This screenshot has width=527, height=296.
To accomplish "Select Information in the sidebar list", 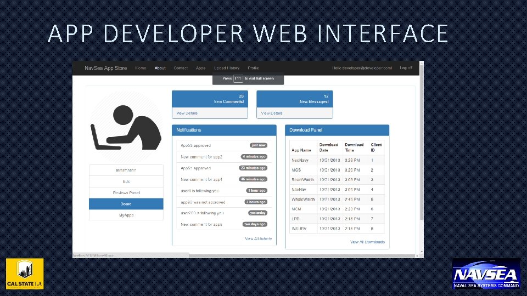I will [126, 170].
